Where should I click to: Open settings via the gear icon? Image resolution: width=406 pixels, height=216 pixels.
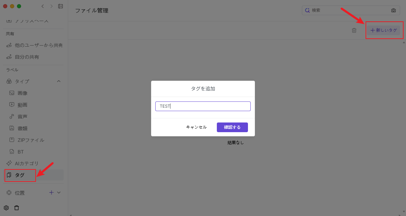pos(6,208)
